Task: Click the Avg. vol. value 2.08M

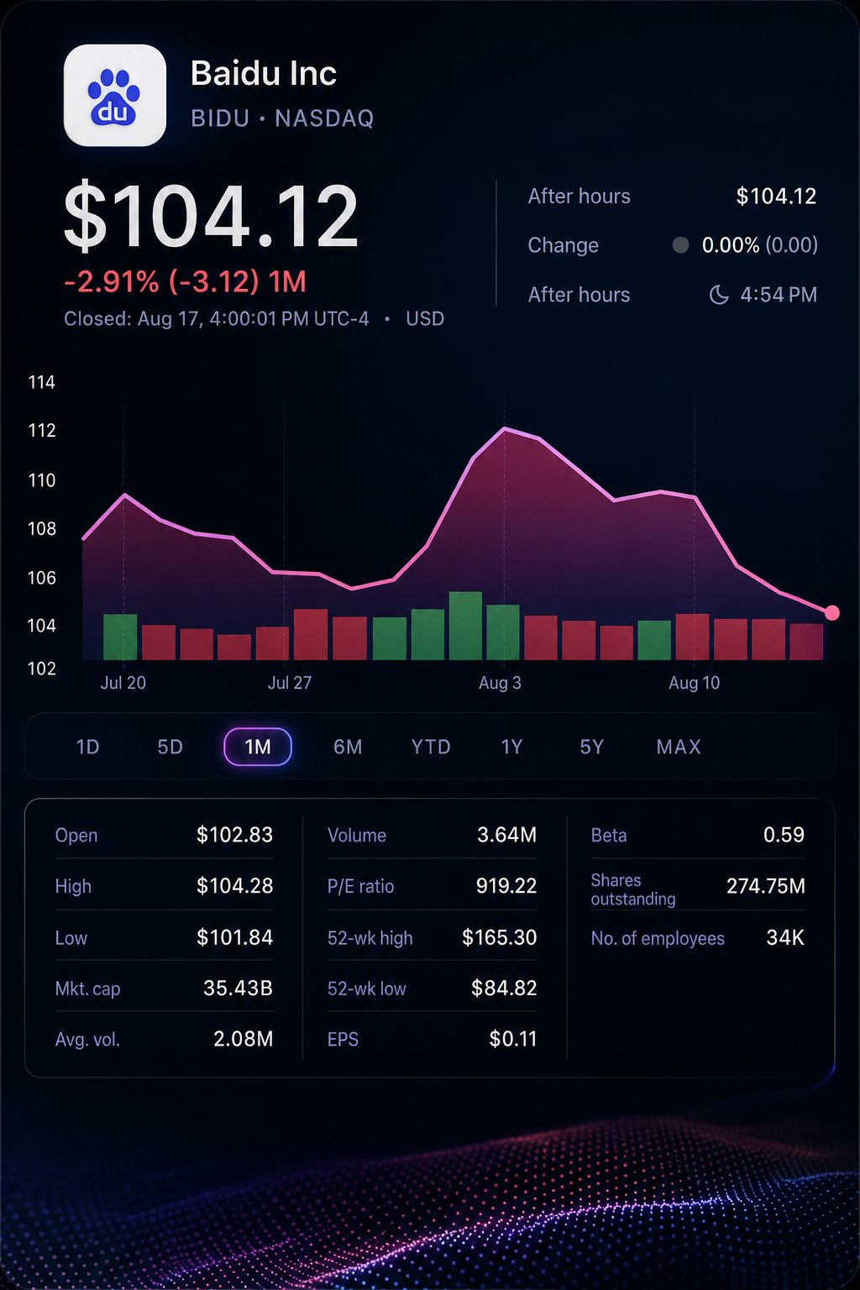Action: coord(243,1039)
